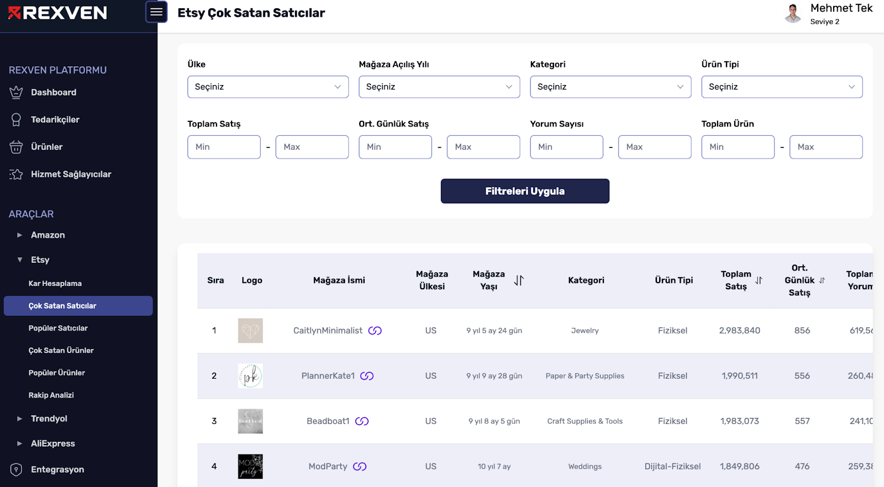Open Rakip Analizi from sidebar
The width and height of the screenshot is (884, 487).
tap(51, 395)
